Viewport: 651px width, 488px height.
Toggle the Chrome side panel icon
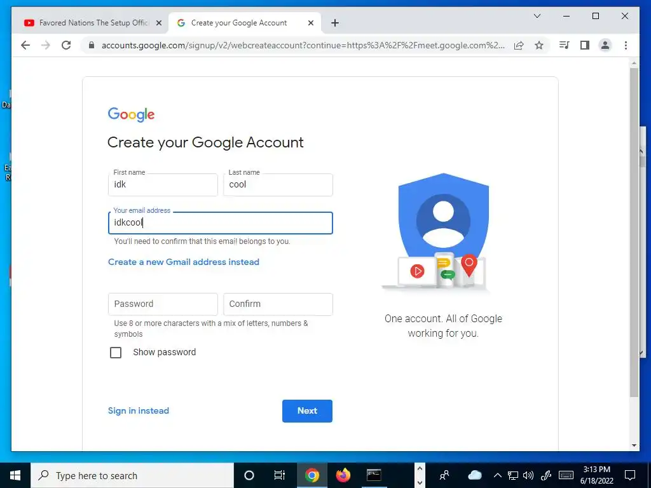[x=585, y=45]
